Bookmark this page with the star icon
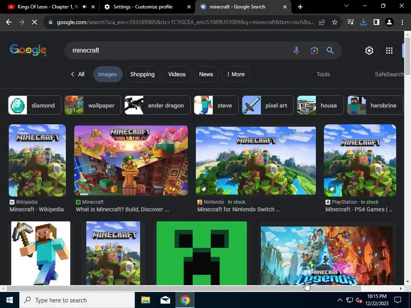 [x=334, y=22]
